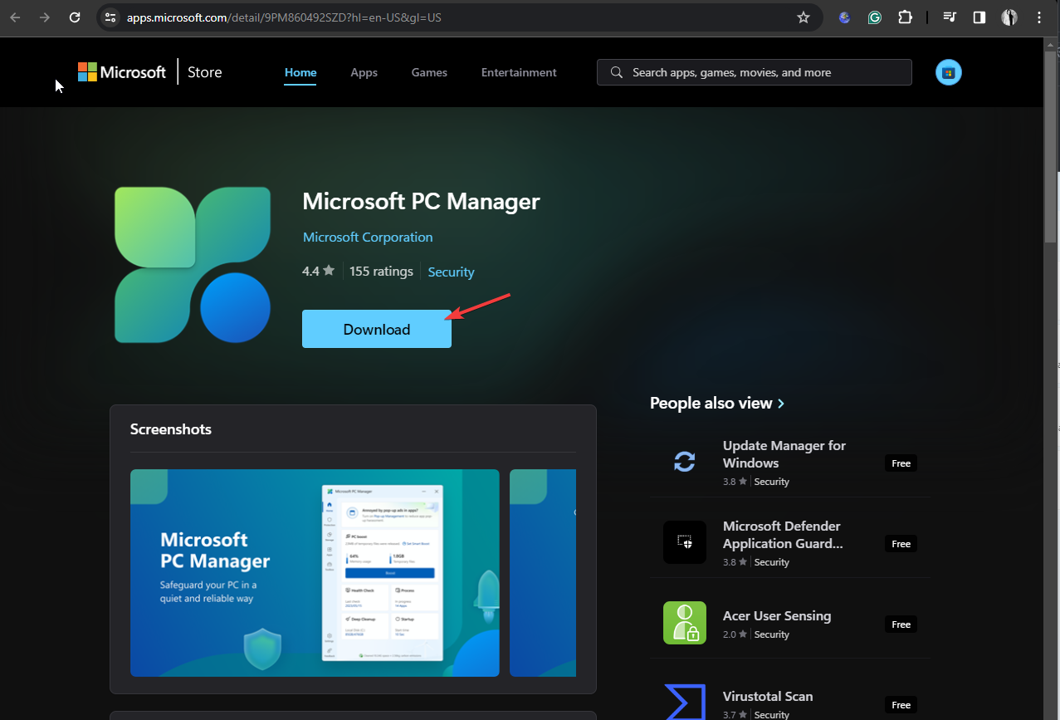Open the Apps tab
This screenshot has height=720, width=1060.
pyautogui.click(x=364, y=73)
